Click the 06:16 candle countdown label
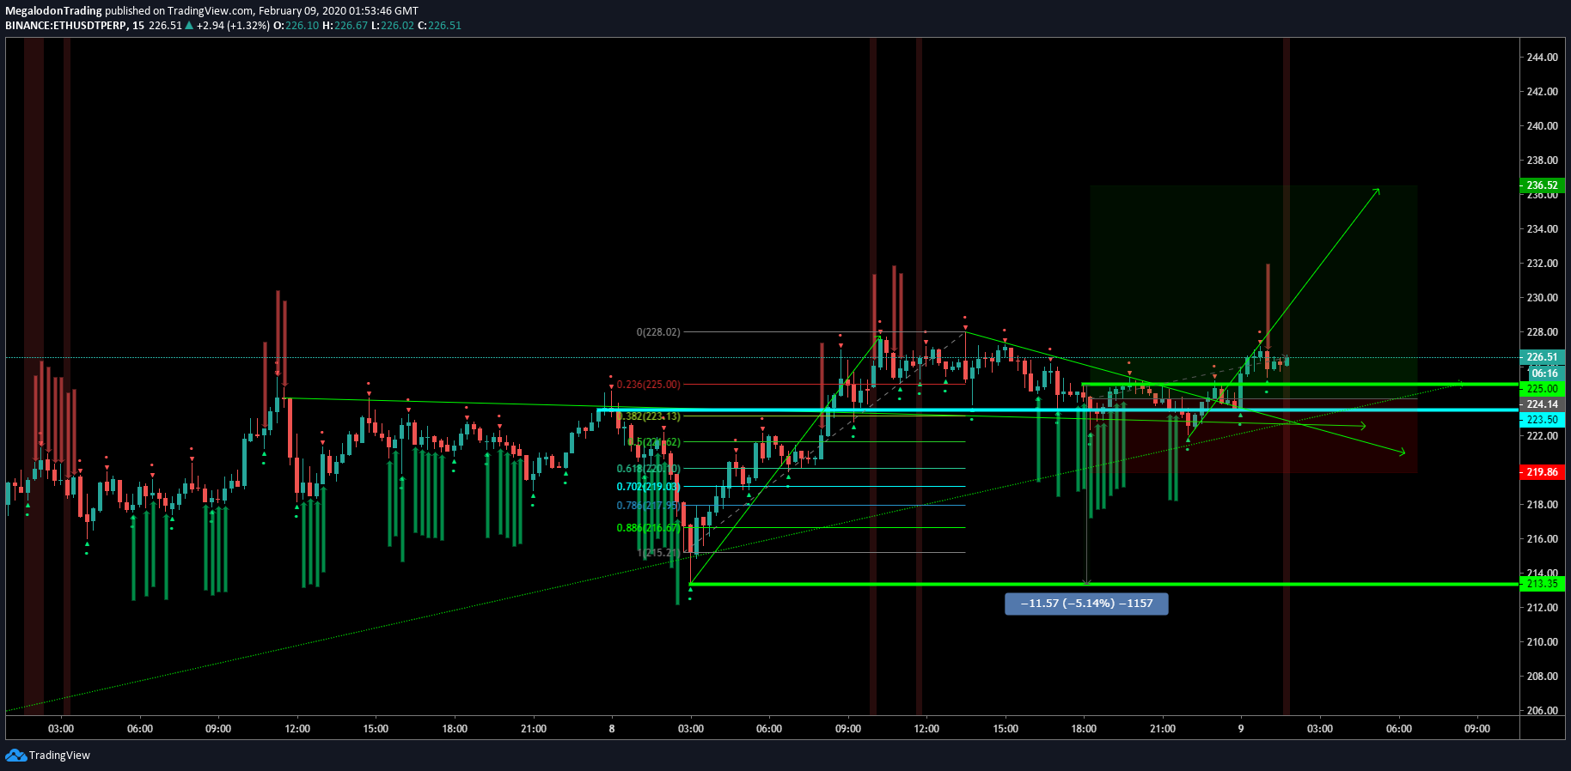The width and height of the screenshot is (1571, 771). pyautogui.click(x=1543, y=373)
